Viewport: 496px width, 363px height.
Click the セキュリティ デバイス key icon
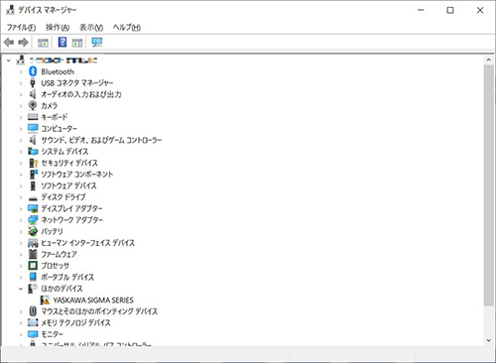point(33,163)
